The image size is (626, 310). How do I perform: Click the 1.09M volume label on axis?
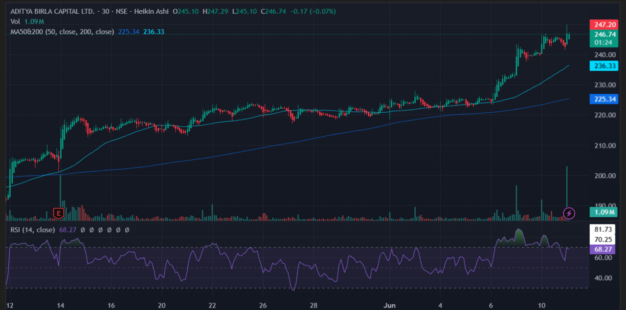604,212
